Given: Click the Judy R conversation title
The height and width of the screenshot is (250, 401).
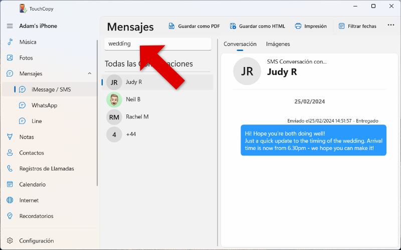Looking at the screenshot, I should coord(282,72).
